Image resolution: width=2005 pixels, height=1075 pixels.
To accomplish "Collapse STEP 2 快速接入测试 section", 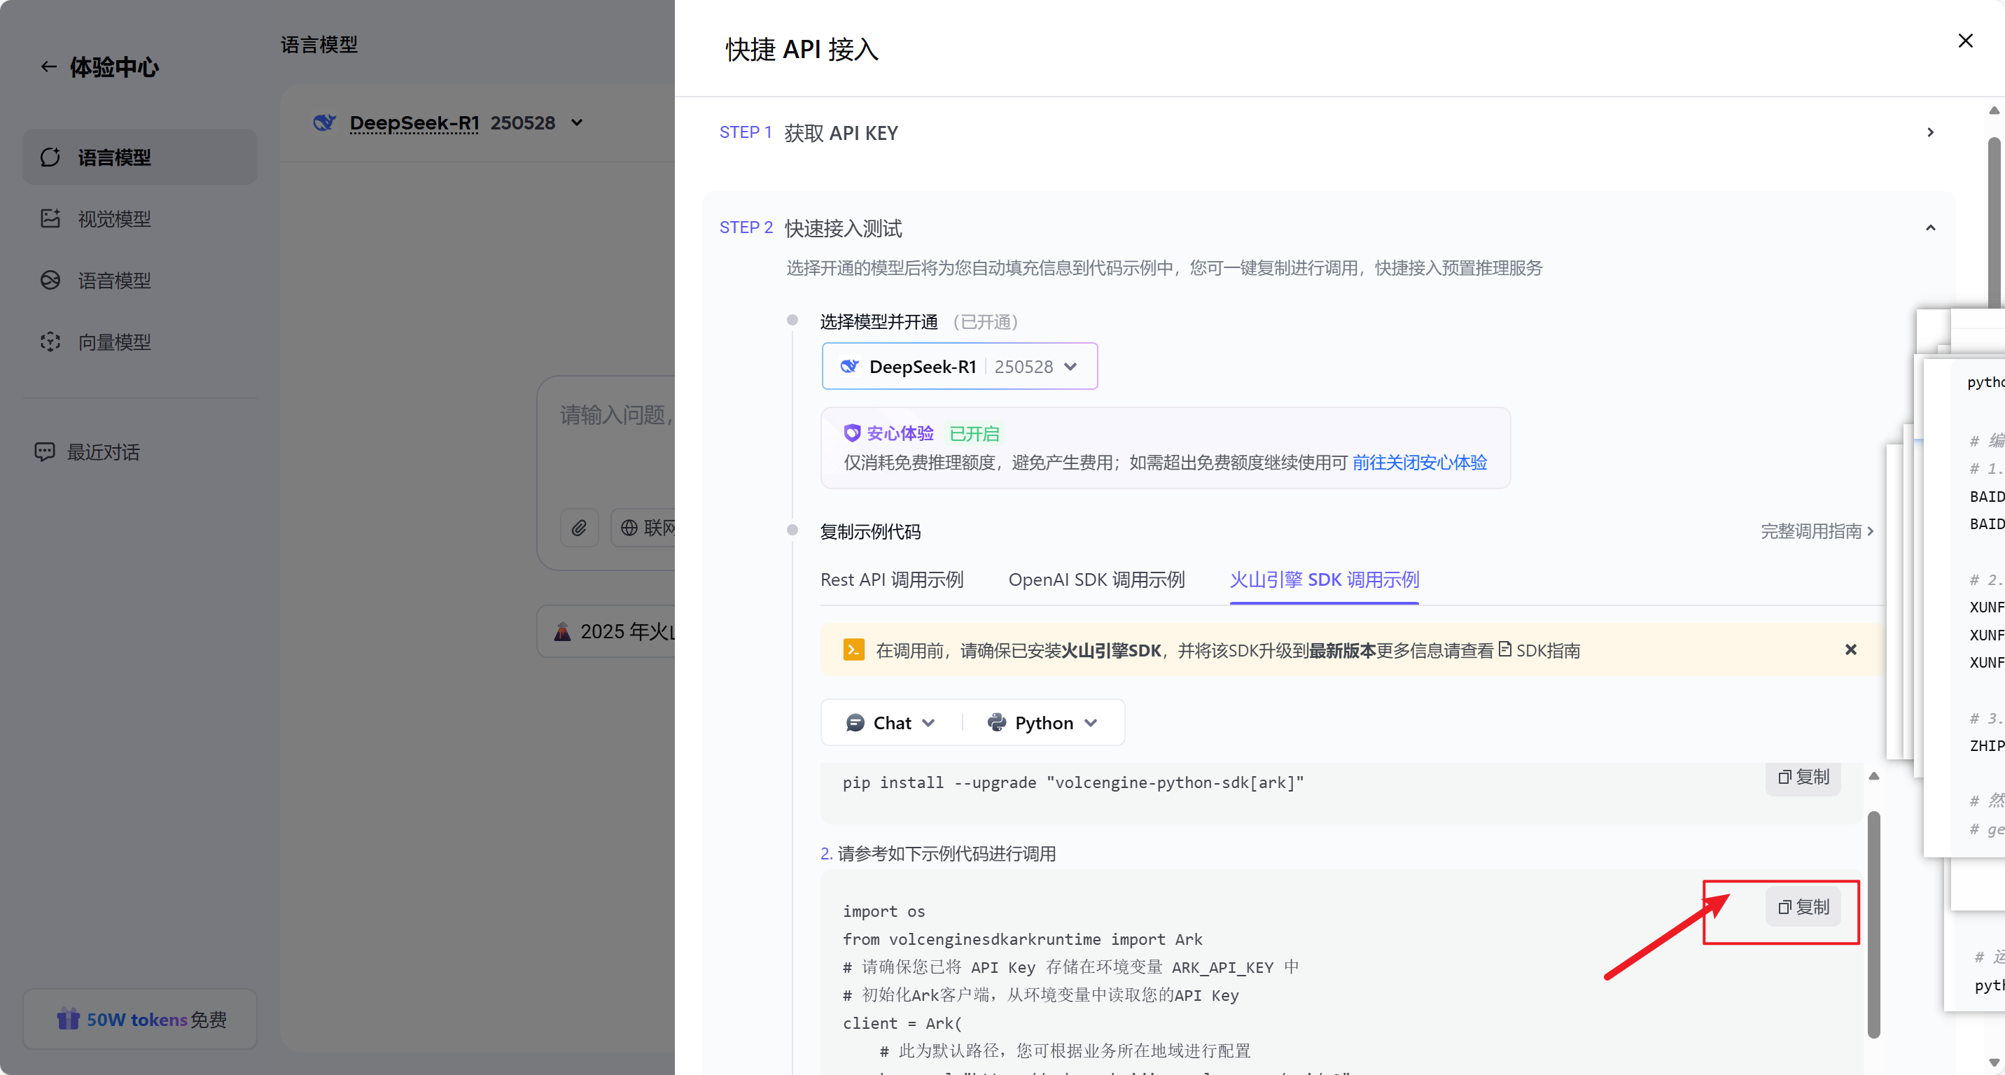I will 1929,228.
